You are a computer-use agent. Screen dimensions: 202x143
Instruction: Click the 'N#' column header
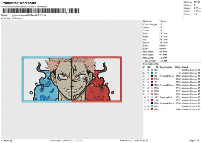(149, 67)
